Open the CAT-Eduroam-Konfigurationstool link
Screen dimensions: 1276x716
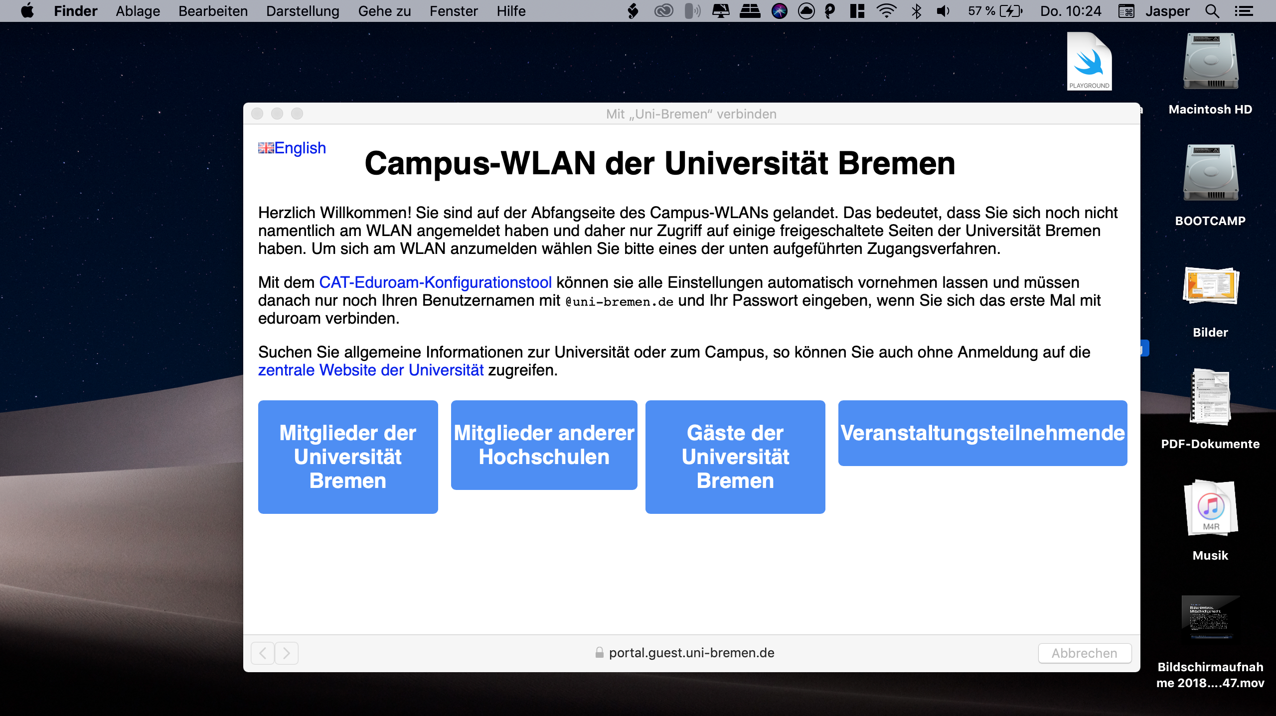coord(435,282)
